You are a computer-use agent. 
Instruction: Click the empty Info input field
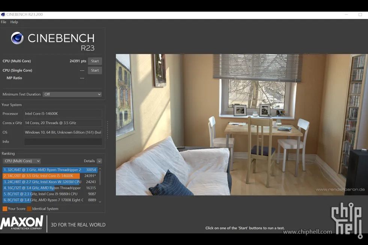coord(63,141)
